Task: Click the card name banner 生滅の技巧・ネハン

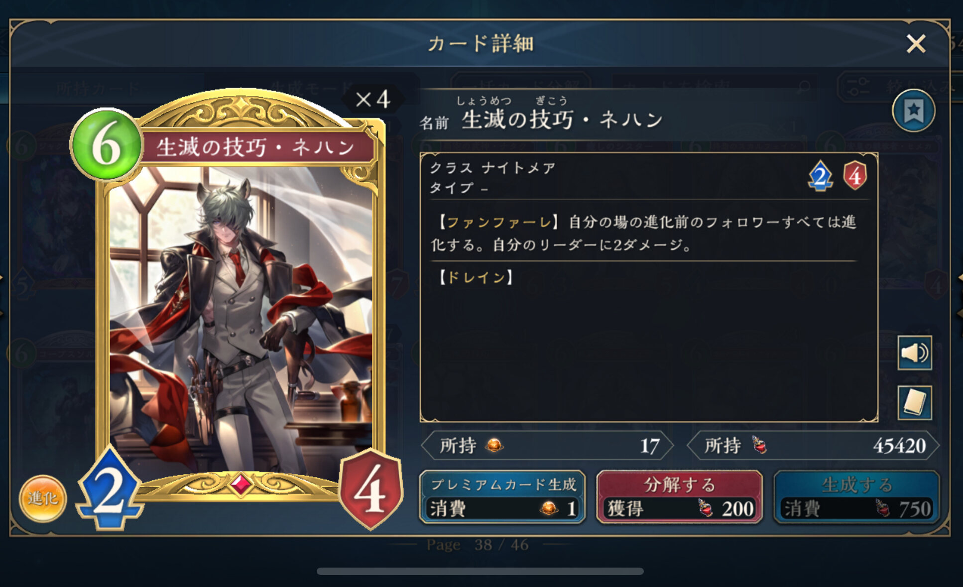Action: click(256, 147)
